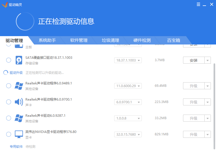This screenshot has height=151, width=216.
Task: Click the 829.1MB size text
Action: [x=161, y=134]
